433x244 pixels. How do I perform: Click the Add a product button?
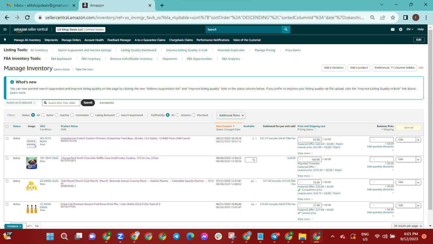[359, 68]
